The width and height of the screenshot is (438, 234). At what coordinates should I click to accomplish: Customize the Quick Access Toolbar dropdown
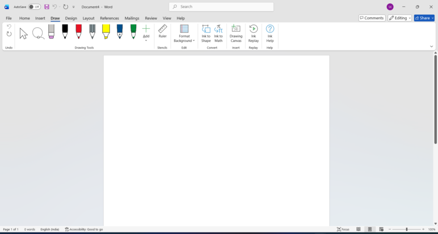(73, 7)
